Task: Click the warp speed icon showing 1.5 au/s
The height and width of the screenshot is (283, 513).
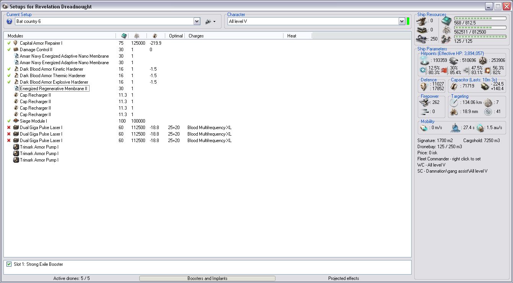Action: tap(480, 128)
